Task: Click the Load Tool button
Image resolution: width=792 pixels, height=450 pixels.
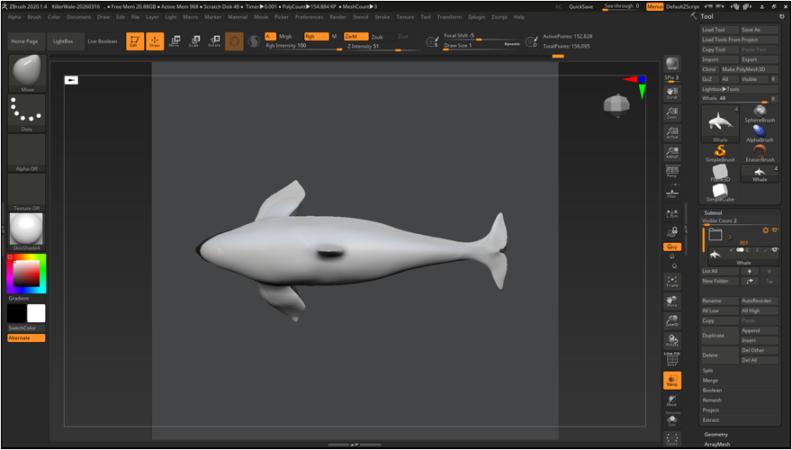Action: coord(719,30)
